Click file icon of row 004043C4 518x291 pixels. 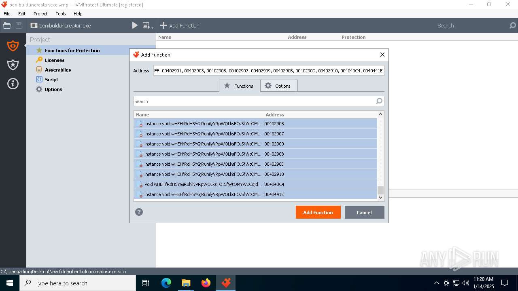pyautogui.click(x=139, y=184)
